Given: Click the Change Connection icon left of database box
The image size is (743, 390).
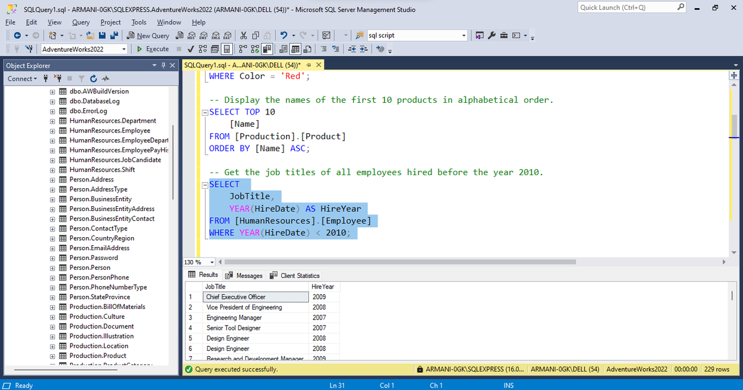Looking at the screenshot, I should (29, 49).
